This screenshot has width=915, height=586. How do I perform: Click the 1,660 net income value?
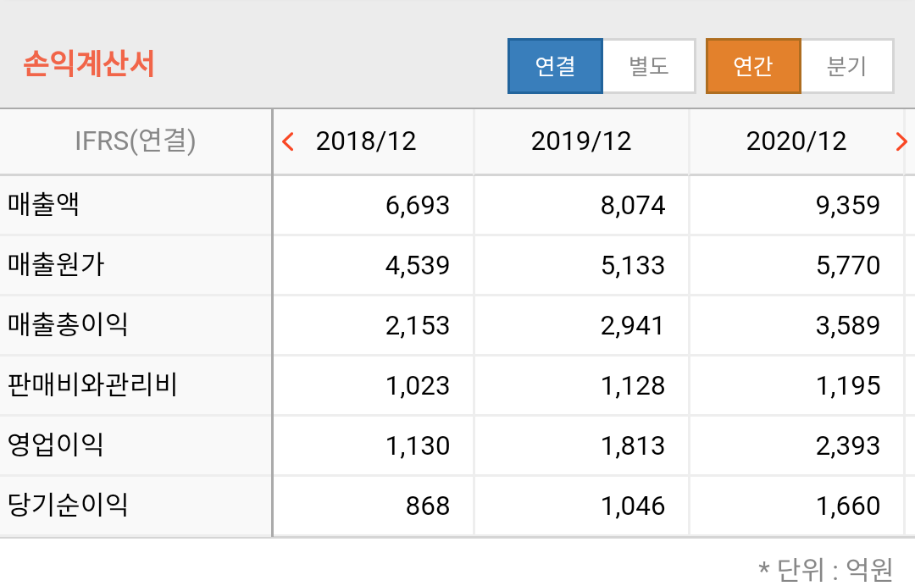pyautogui.click(x=848, y=506)
